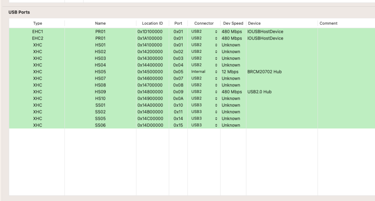Open Connector dropdown for HS10 port
Image resolution: width=375 pixels, height=201 pixels.
204,98
